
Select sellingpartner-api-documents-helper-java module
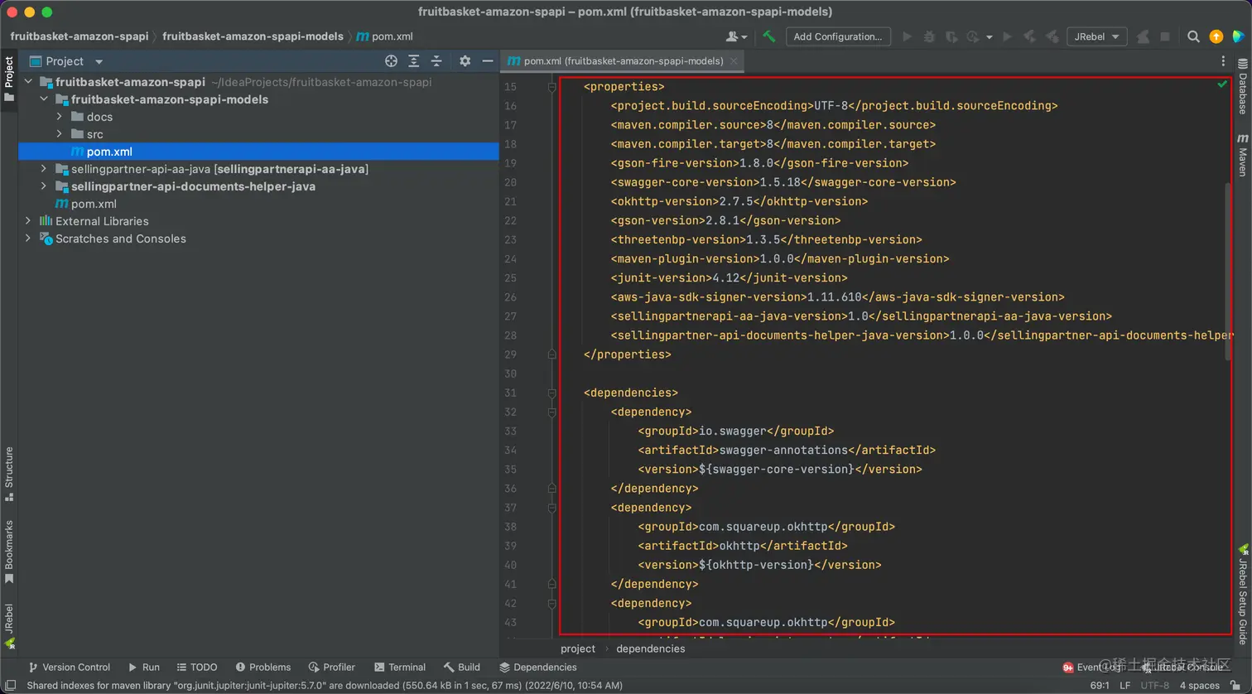pyautogui.click(x=193, y=186)
